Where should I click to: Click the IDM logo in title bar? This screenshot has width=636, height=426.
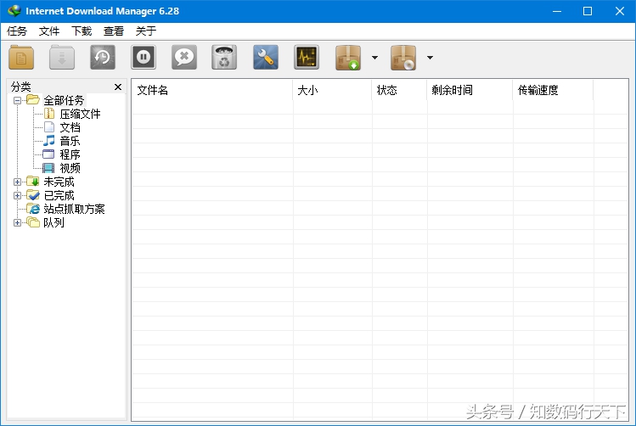click(x=14, y=11)
